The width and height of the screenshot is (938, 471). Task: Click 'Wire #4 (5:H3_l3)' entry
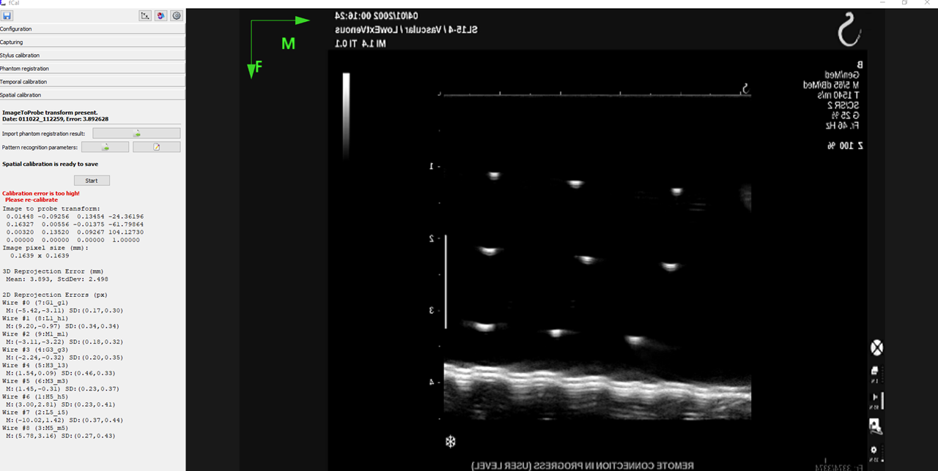(x=36, y=366)
